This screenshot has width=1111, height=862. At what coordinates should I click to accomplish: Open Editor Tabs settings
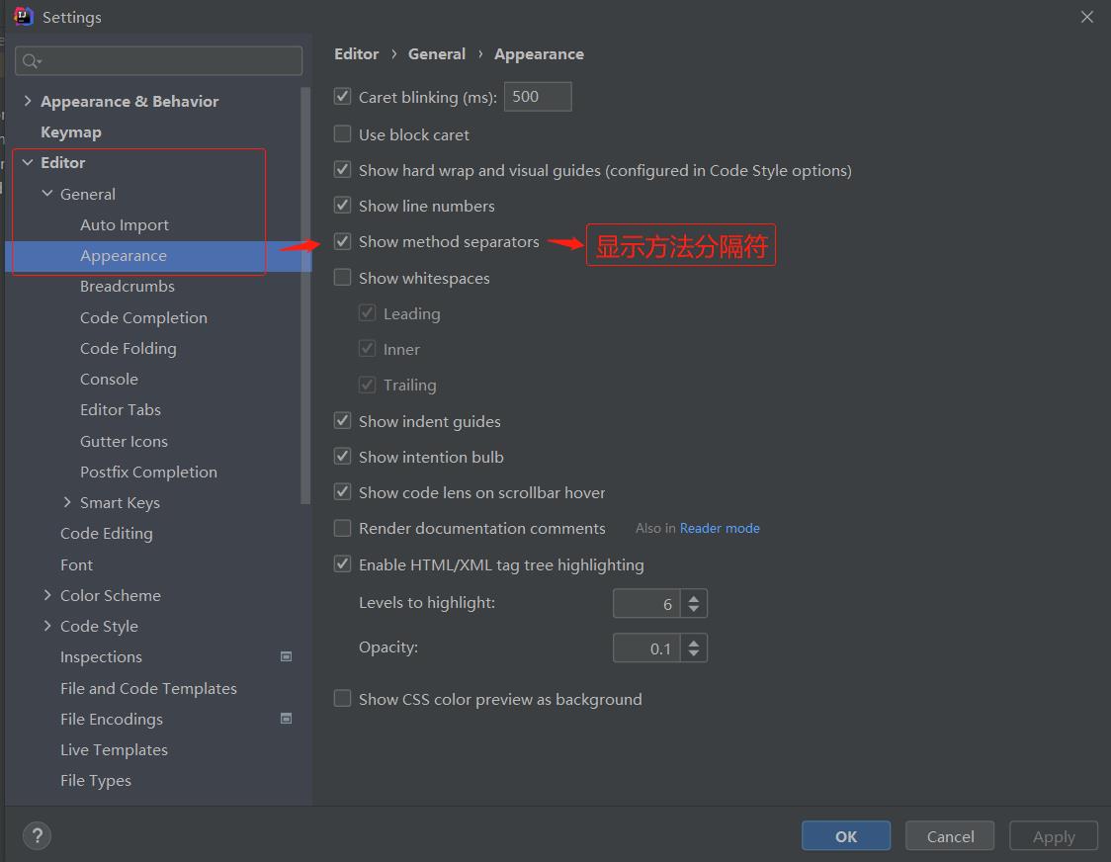coord(121,409)
